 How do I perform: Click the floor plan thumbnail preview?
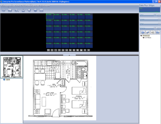pyautogui.click(x=12, y=67)
